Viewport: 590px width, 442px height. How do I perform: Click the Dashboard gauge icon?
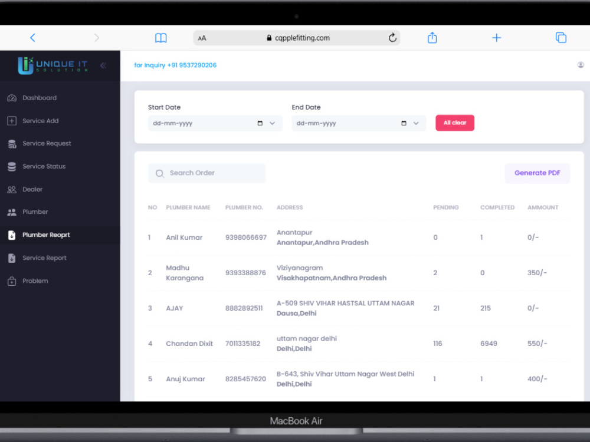tap(12, 98)
